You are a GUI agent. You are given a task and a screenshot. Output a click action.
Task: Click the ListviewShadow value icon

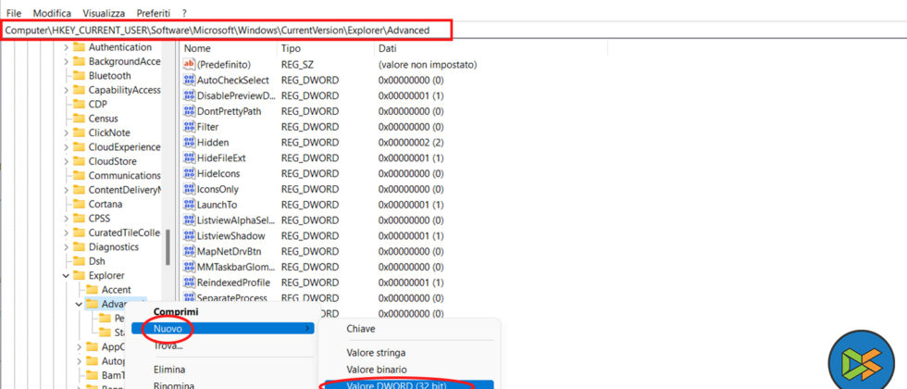point(189,236)
